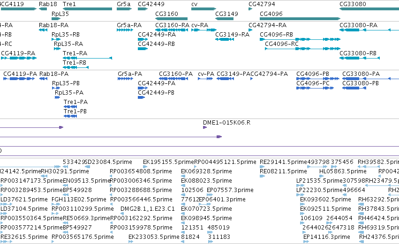Viewport: 399px width, 244px height.
Task: Select the Rab18-RA transcript label
Action: pyautogui.click(x=54, y=25)
